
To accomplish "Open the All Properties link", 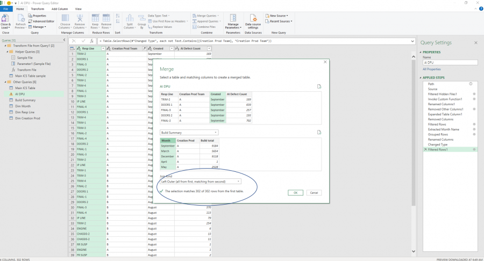I will (431, 69).
